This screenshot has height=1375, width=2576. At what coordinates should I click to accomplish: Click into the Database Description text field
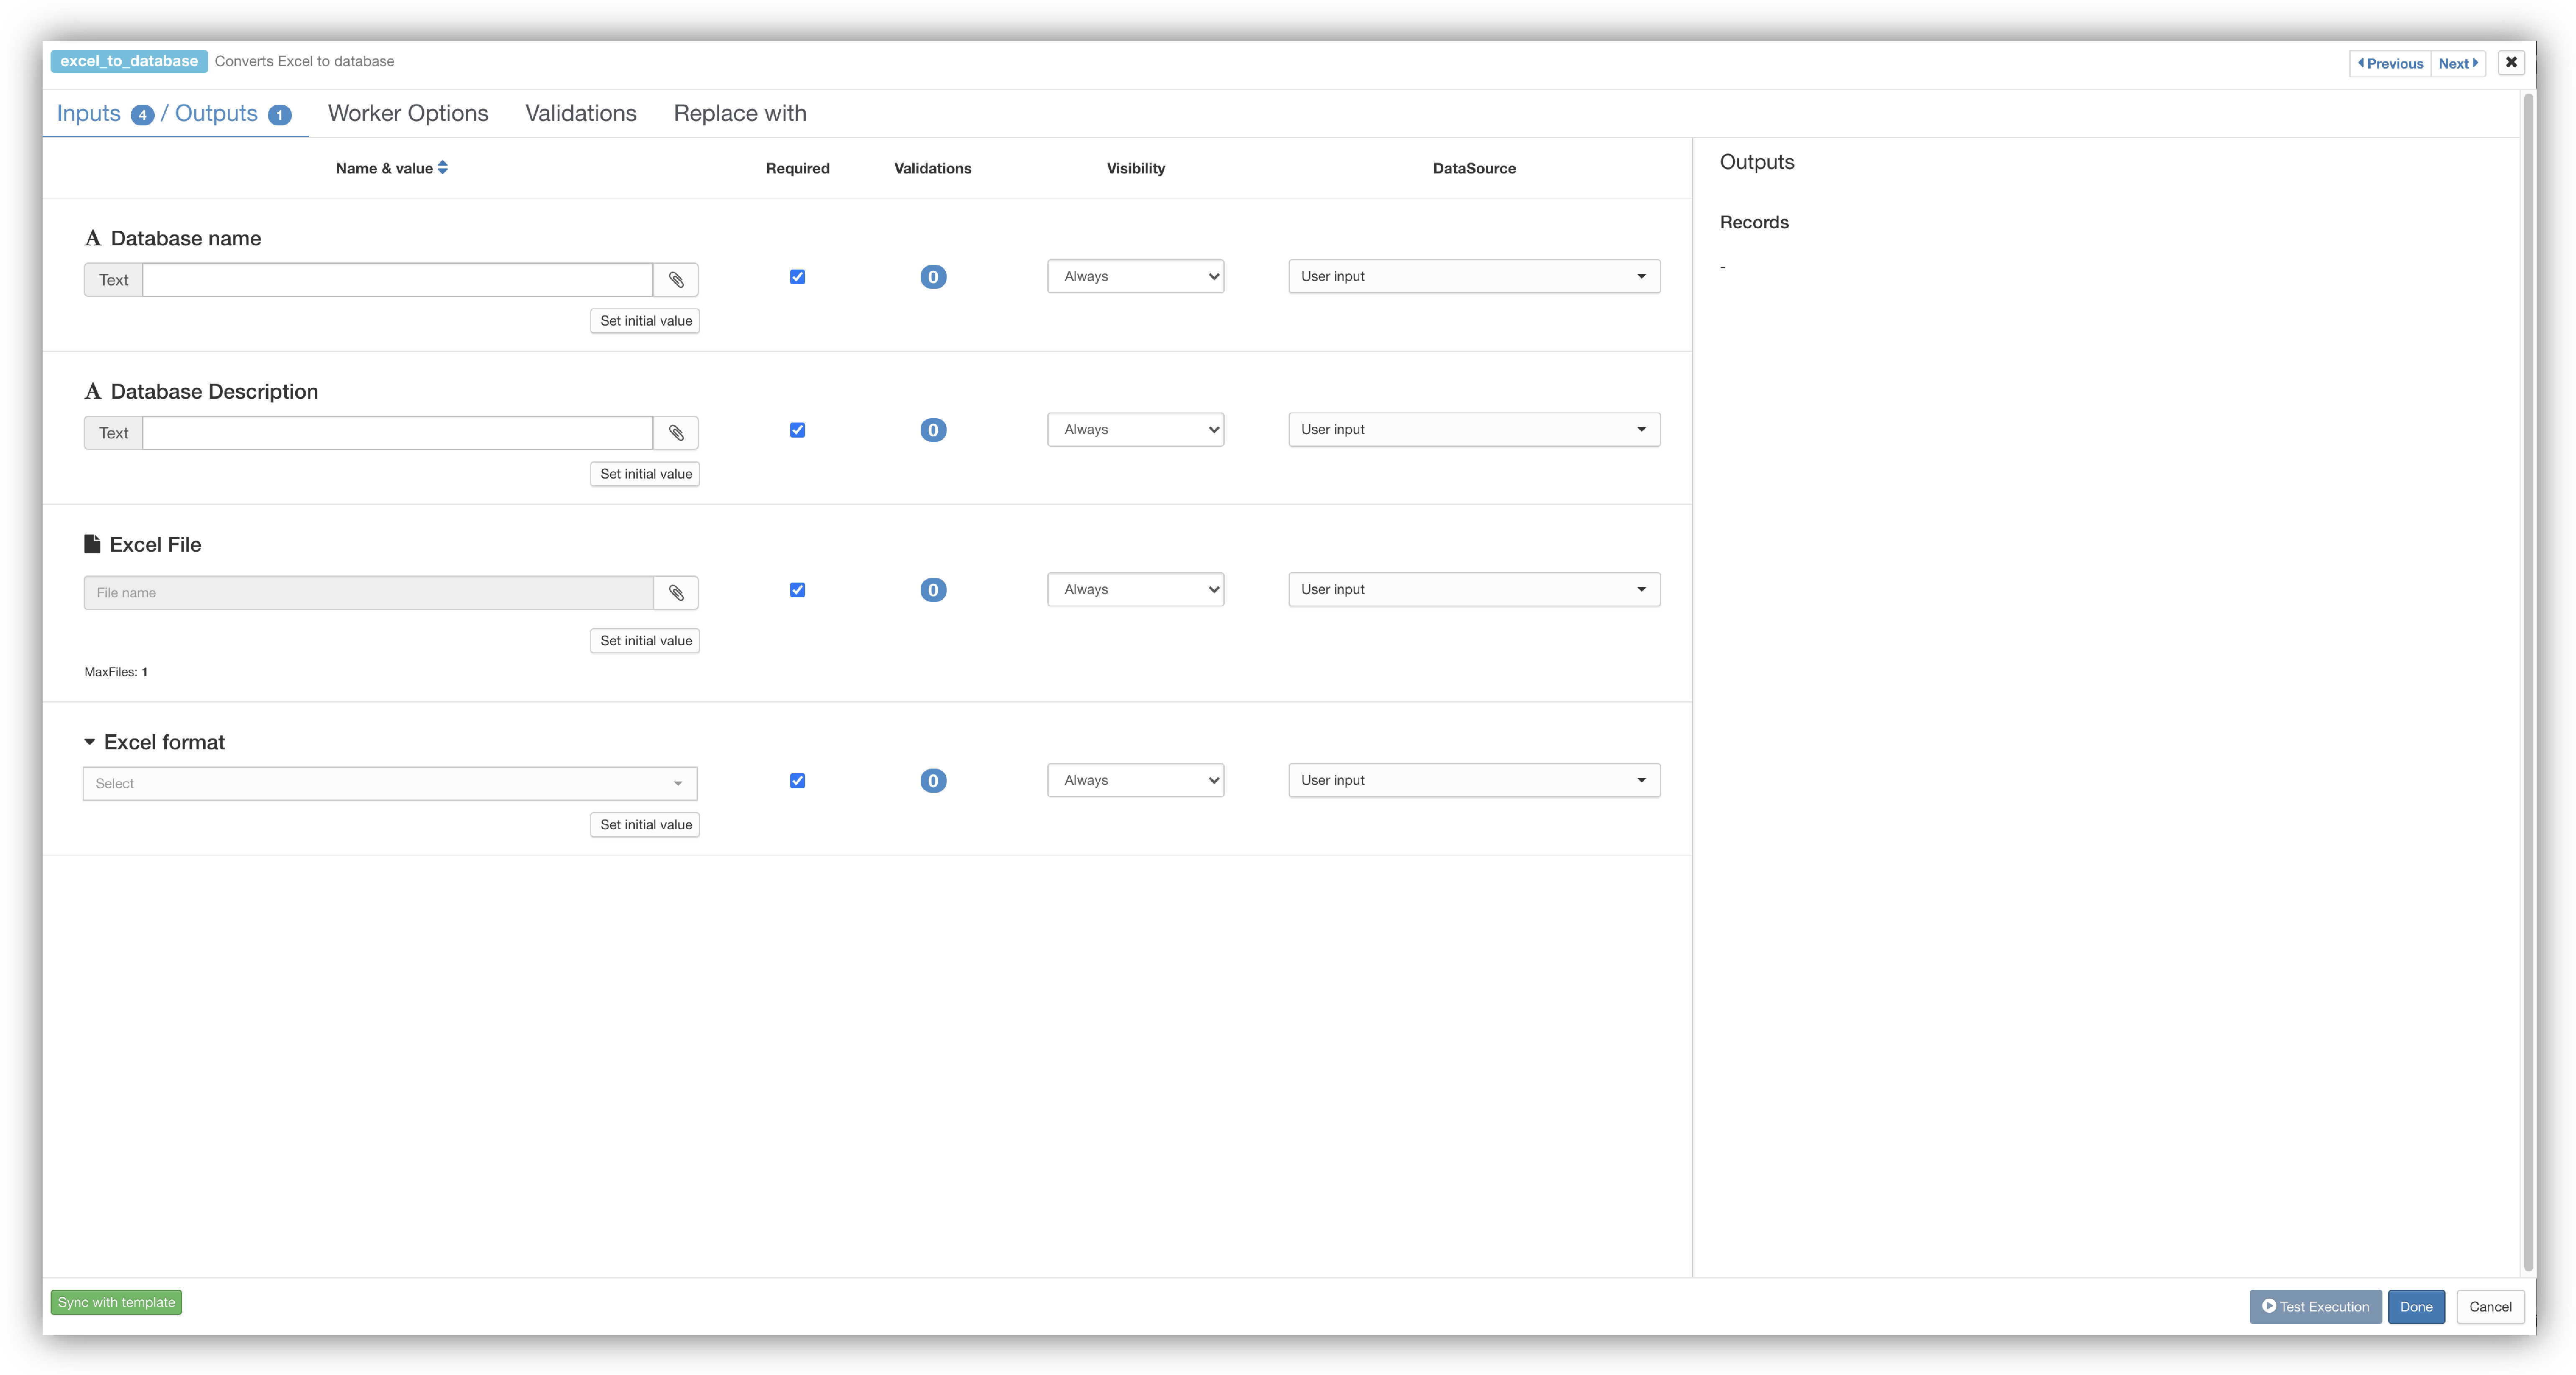[398, 433]
